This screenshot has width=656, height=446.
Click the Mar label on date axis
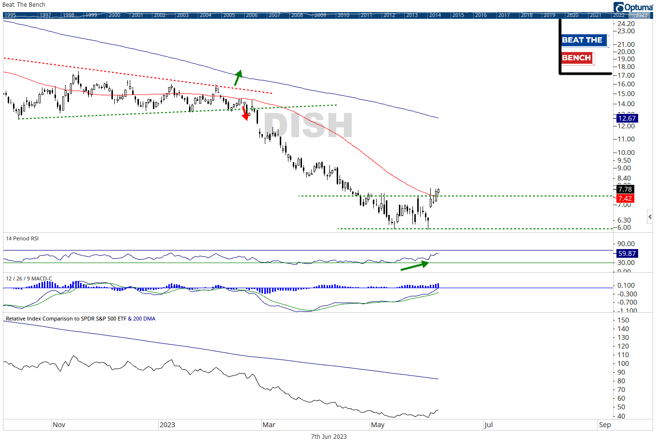point(269,425)
